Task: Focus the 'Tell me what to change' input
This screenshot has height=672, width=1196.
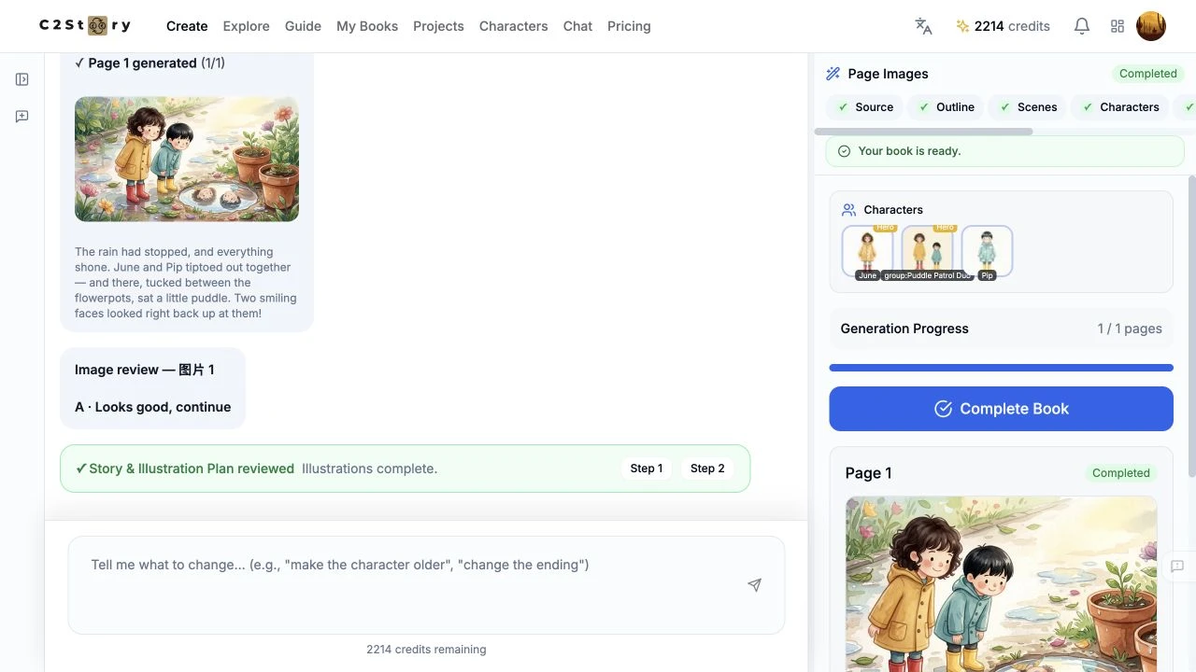Action: click(426, 585)
